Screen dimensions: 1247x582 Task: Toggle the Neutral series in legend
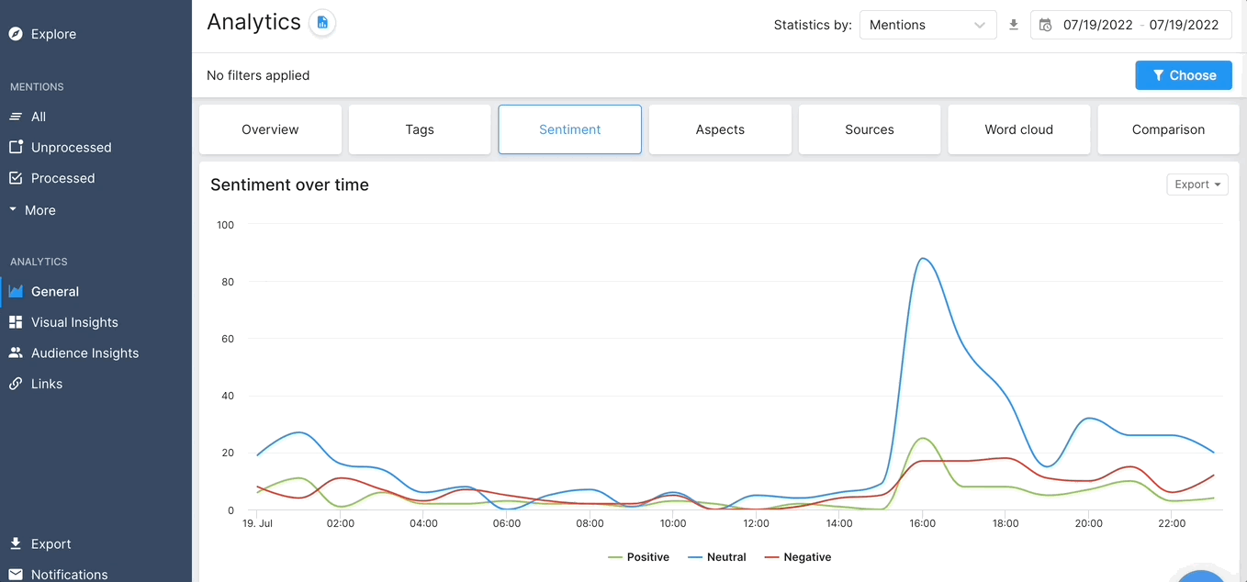(x=717, y=557)
